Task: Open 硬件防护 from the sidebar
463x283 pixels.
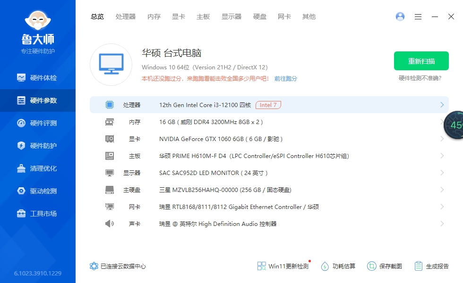Action: [38, 145]
